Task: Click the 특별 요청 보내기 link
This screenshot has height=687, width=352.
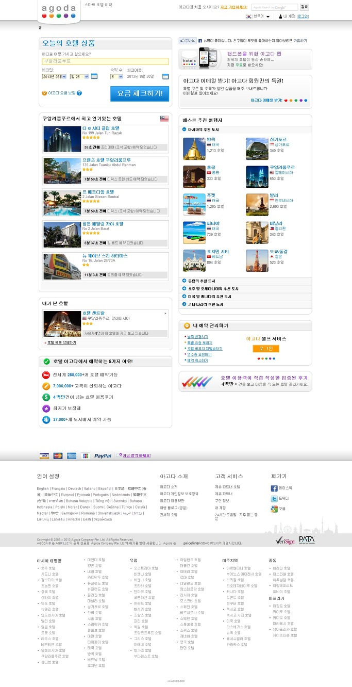Action: pyautogui.click(x=199, y=342)
